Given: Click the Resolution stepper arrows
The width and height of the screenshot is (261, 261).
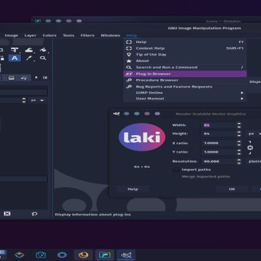Looking at the screenshot, I should pos(239,161).
